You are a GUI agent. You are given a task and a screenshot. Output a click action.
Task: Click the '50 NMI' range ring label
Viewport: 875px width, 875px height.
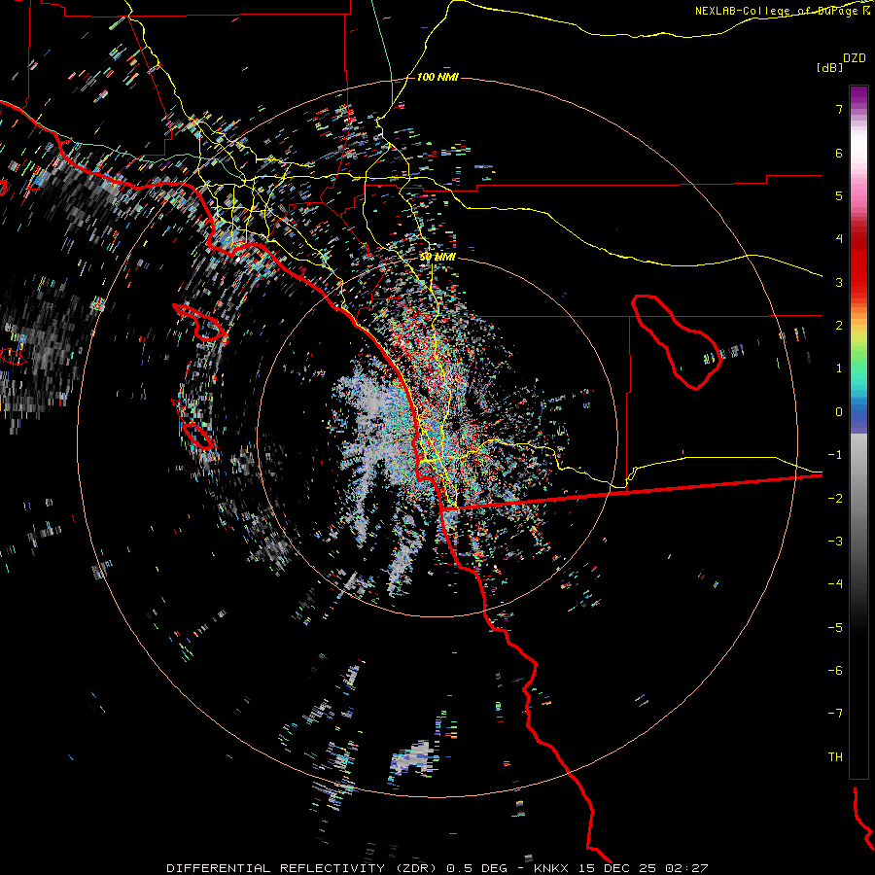(x=437, y=258)
